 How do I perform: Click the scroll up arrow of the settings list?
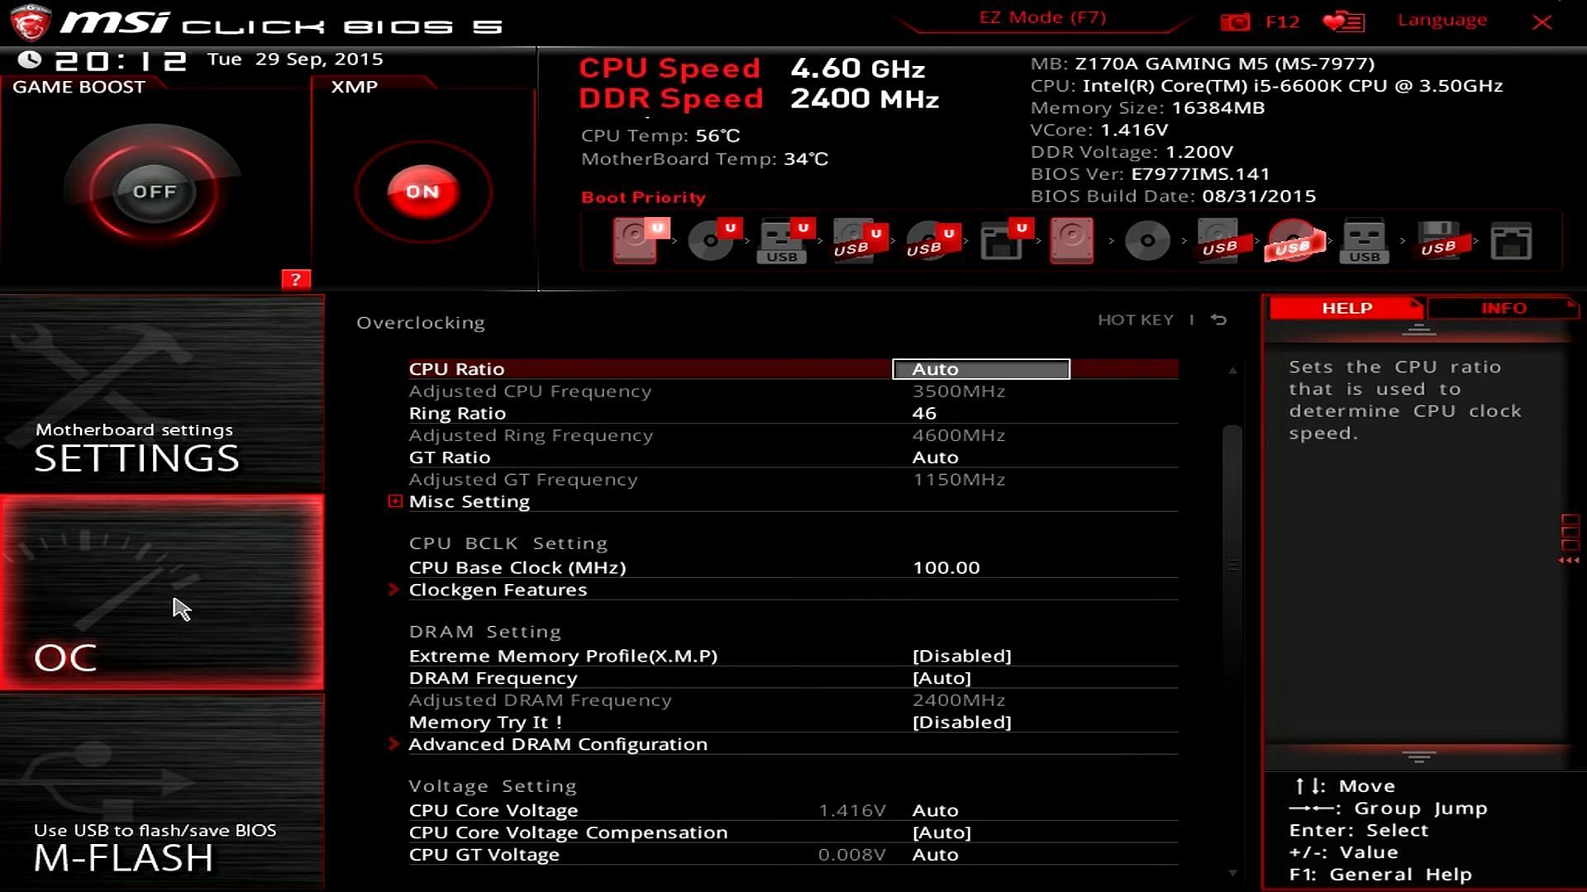click(x=1232, y=370)
